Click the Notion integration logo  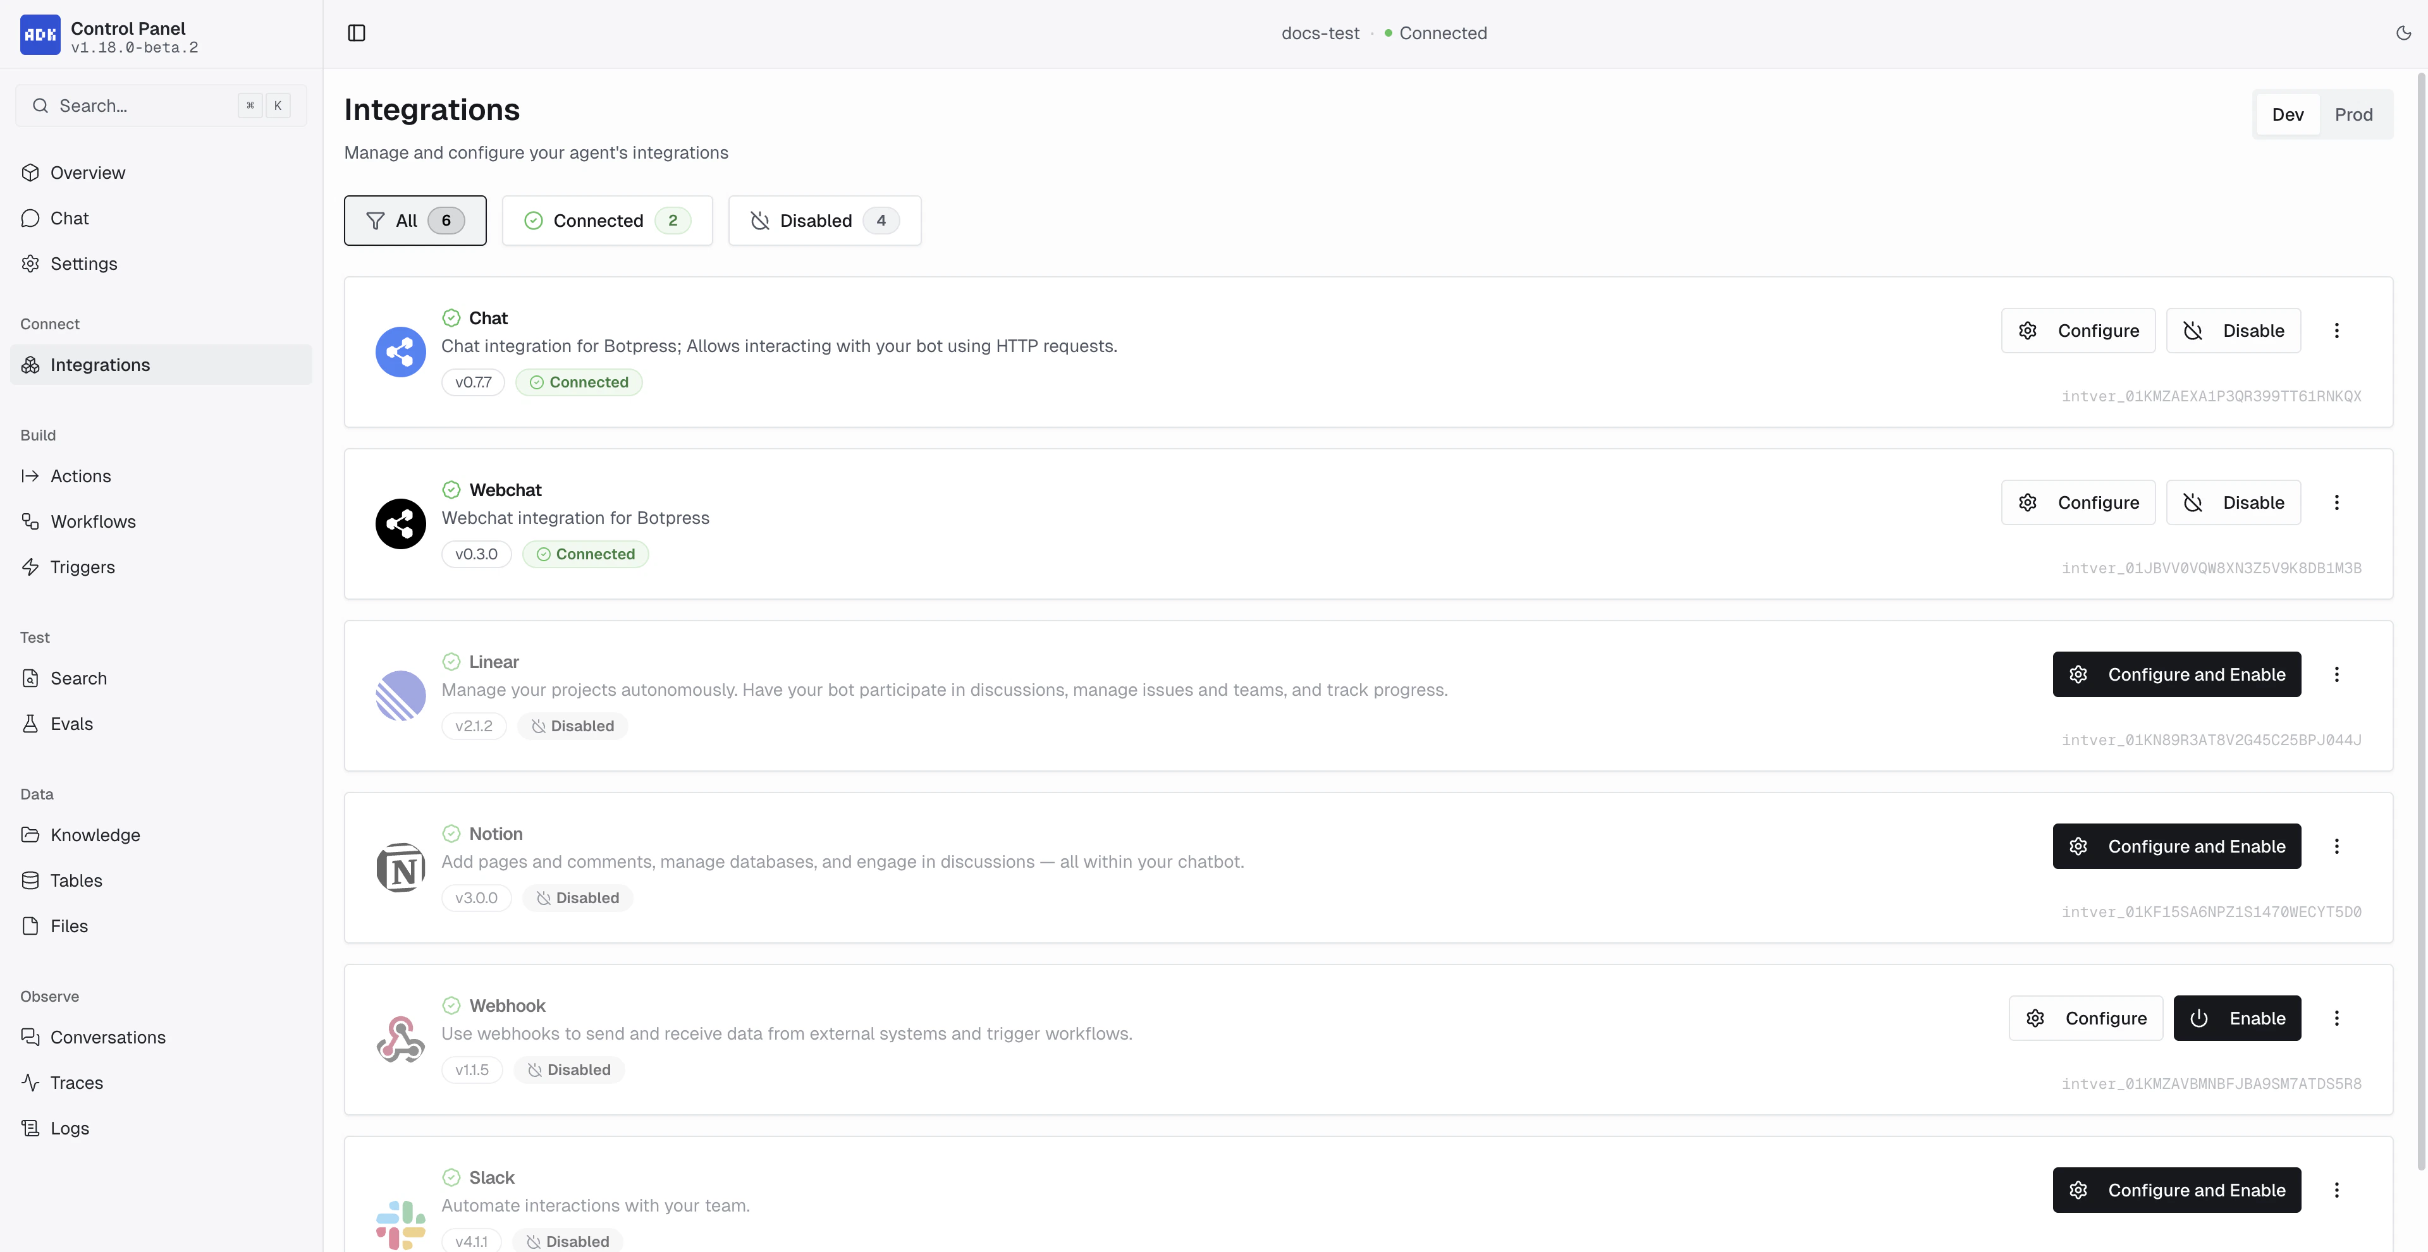pos(401,866)
